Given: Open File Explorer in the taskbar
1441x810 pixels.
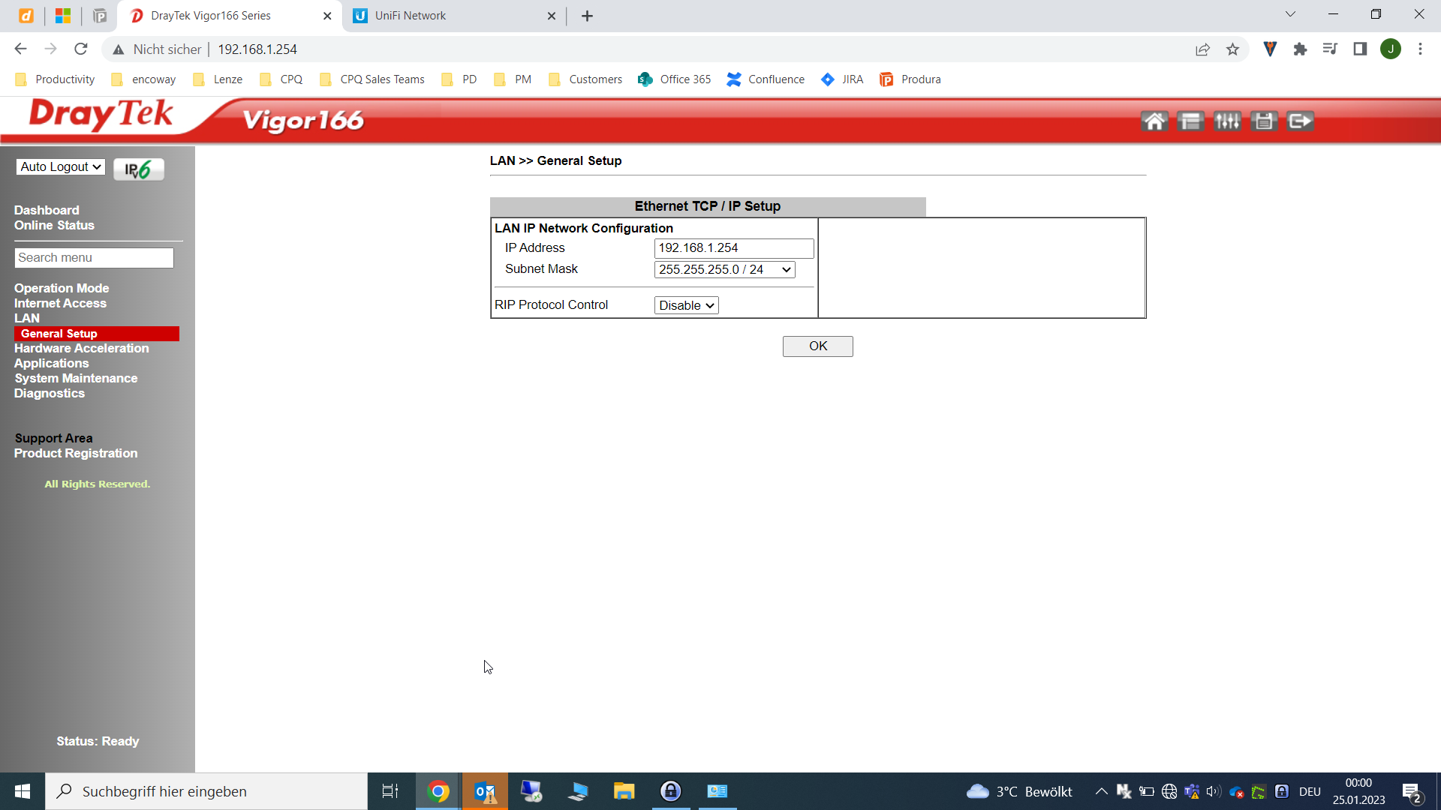Looking at the screenshot, I should pos(624,791).
